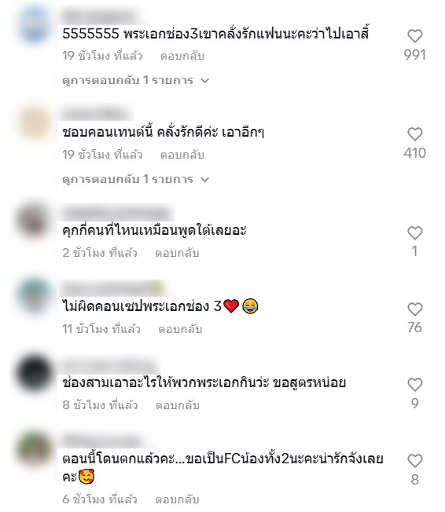The width and height of the screenshot is (445, 512).
Task: Reply to the 5555555 พระเอกช่อง3 comment
Action: click(182, 56)
